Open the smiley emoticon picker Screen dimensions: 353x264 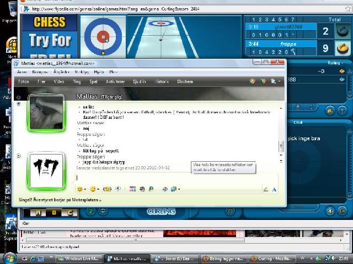click(x=79, y=189)
